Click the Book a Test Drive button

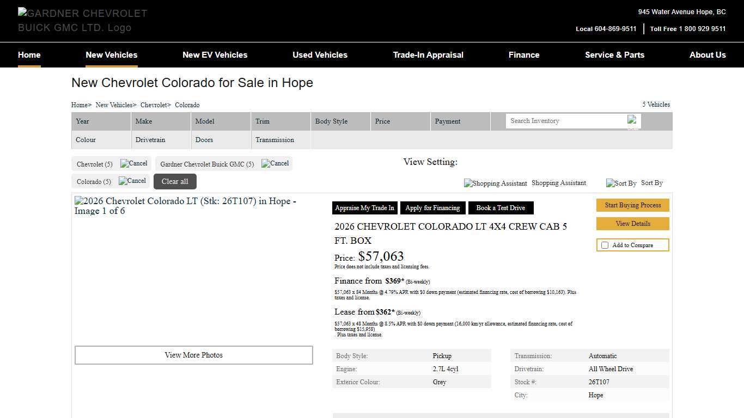click(501, 208)
